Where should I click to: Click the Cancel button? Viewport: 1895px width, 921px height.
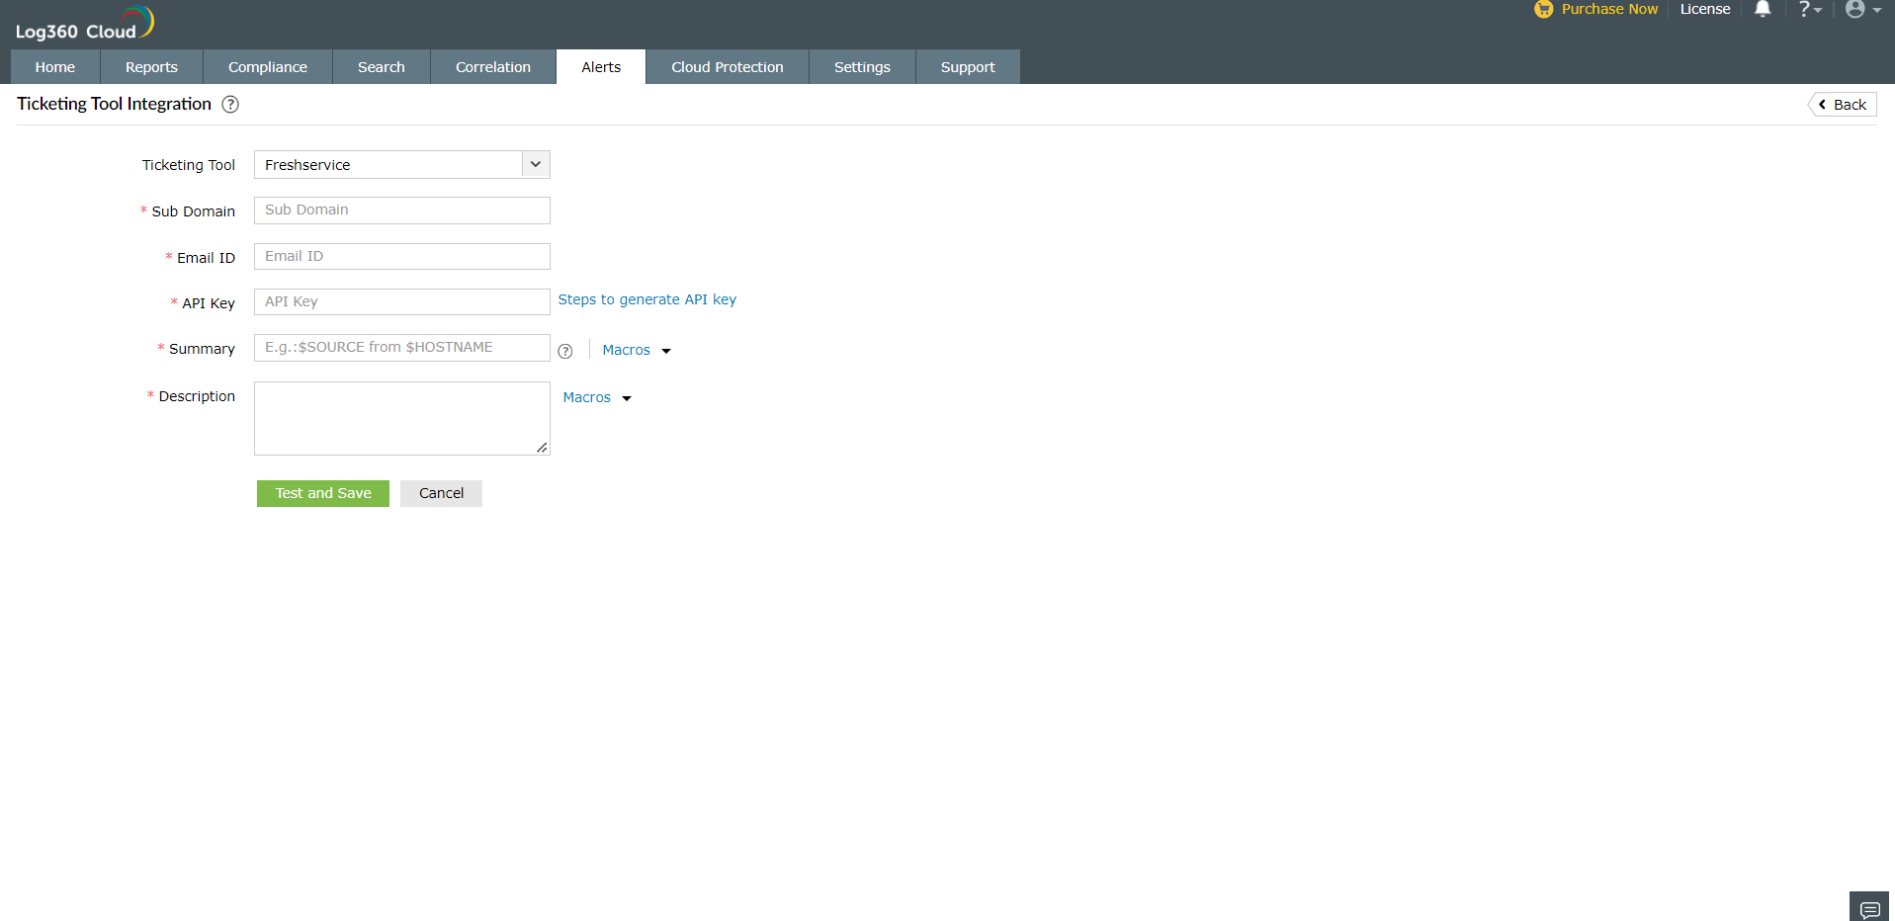point(441,493)
